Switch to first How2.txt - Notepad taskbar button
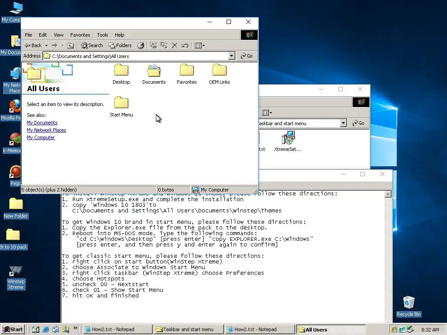The image size is (447, 335). click(x=117, y=329)
